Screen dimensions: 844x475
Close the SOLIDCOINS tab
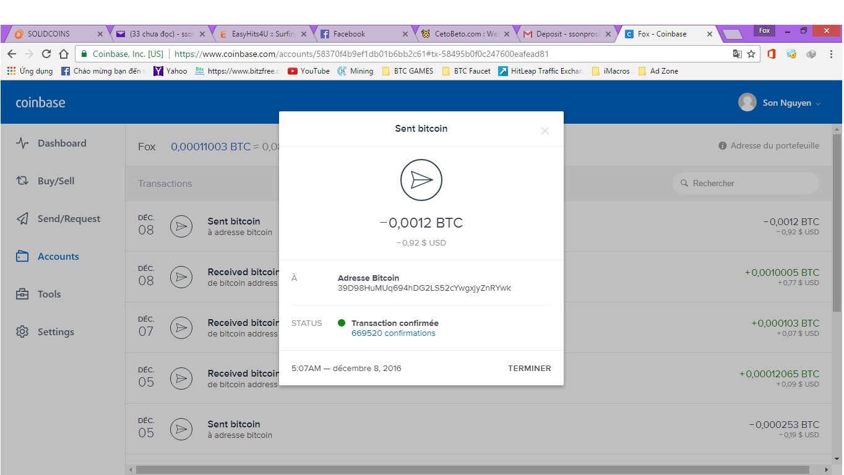pyautogui.click(x=100, y=34)
